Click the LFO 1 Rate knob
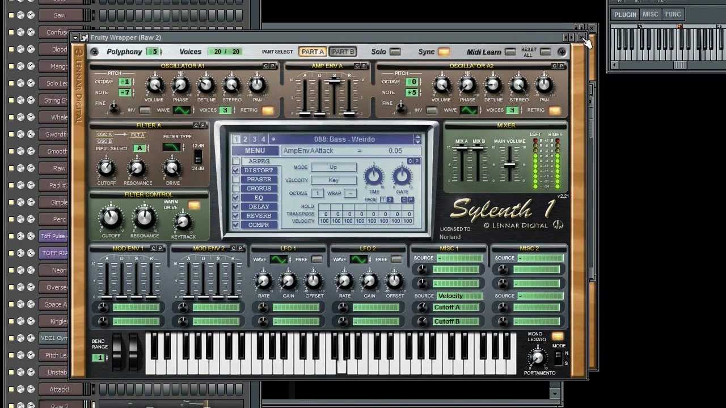 click(263, 281)
